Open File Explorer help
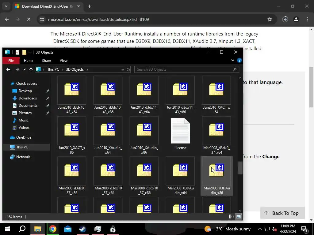 (239, 60)
